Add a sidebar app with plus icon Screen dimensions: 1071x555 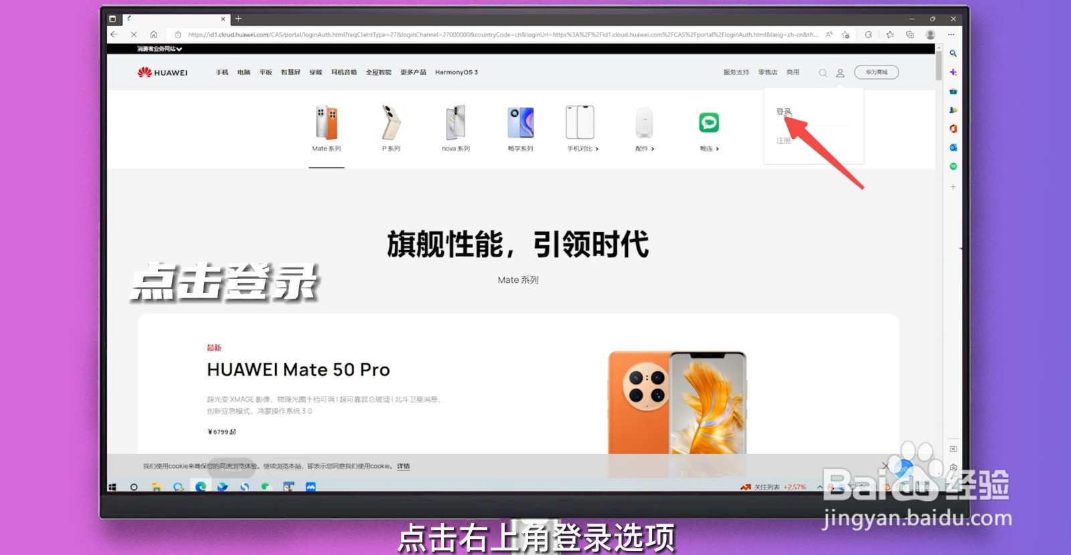coord(953,187)
